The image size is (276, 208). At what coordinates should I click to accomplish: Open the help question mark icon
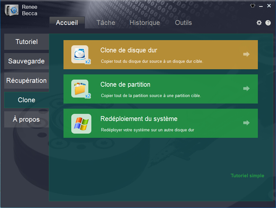[268, 23]
